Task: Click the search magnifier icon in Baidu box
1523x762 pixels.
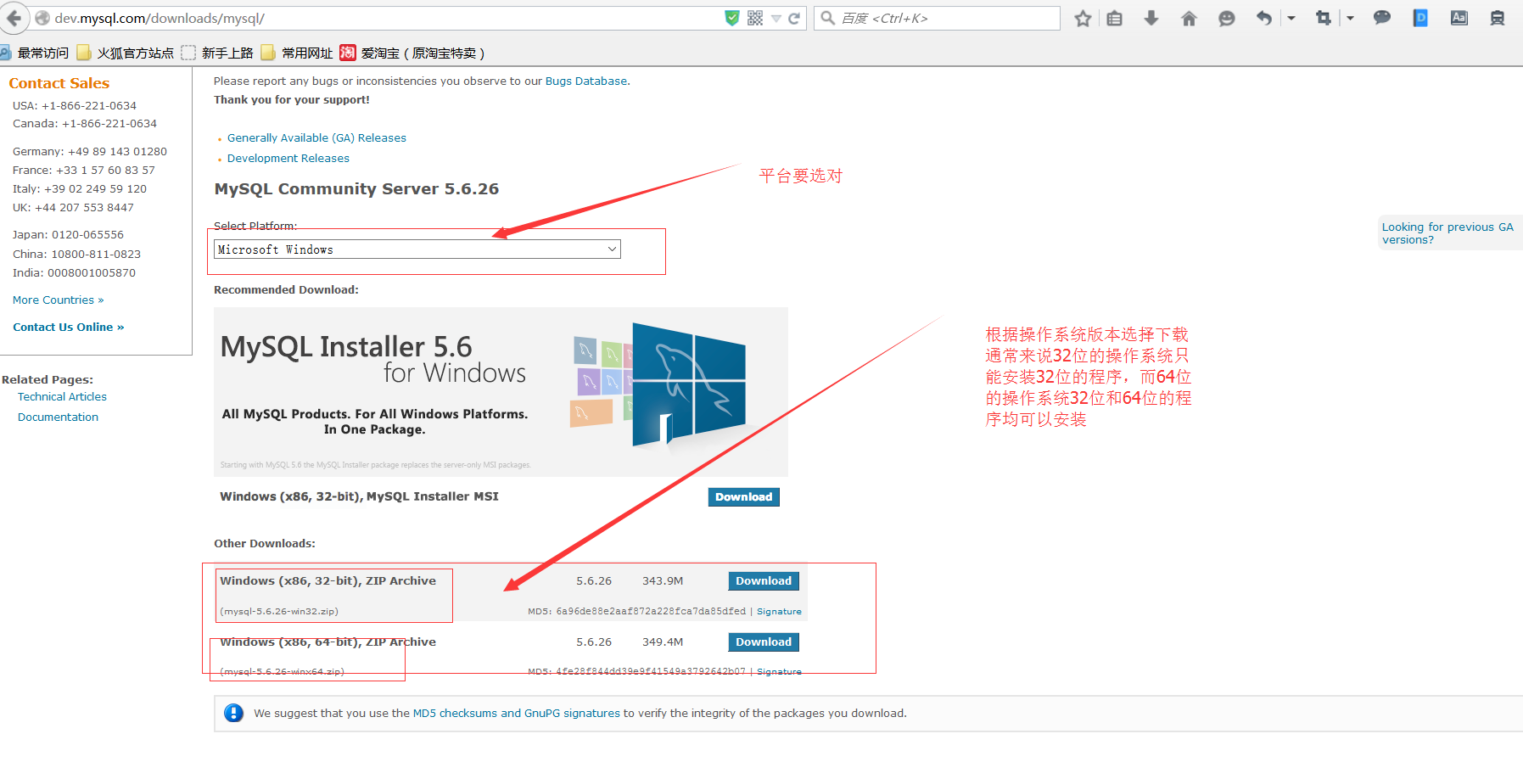Action: (828, 18)
